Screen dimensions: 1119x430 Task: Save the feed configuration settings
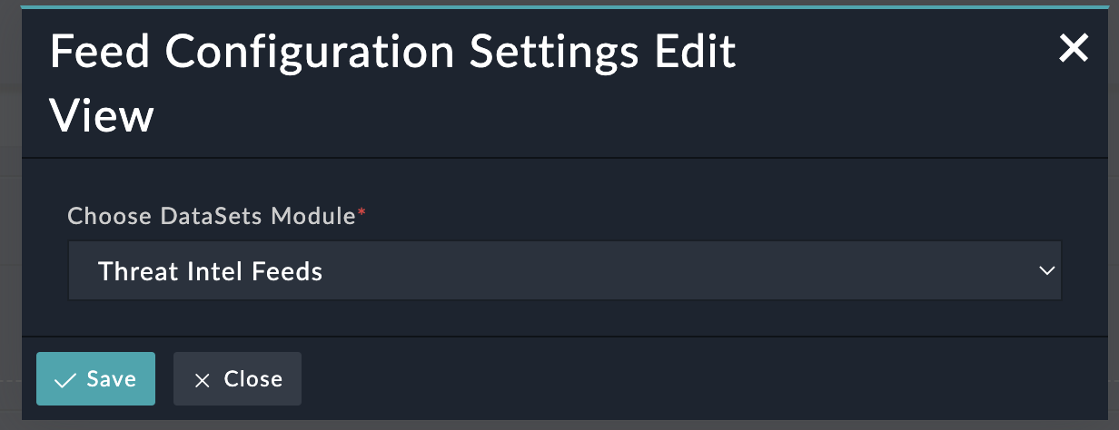tap(95, 378)
